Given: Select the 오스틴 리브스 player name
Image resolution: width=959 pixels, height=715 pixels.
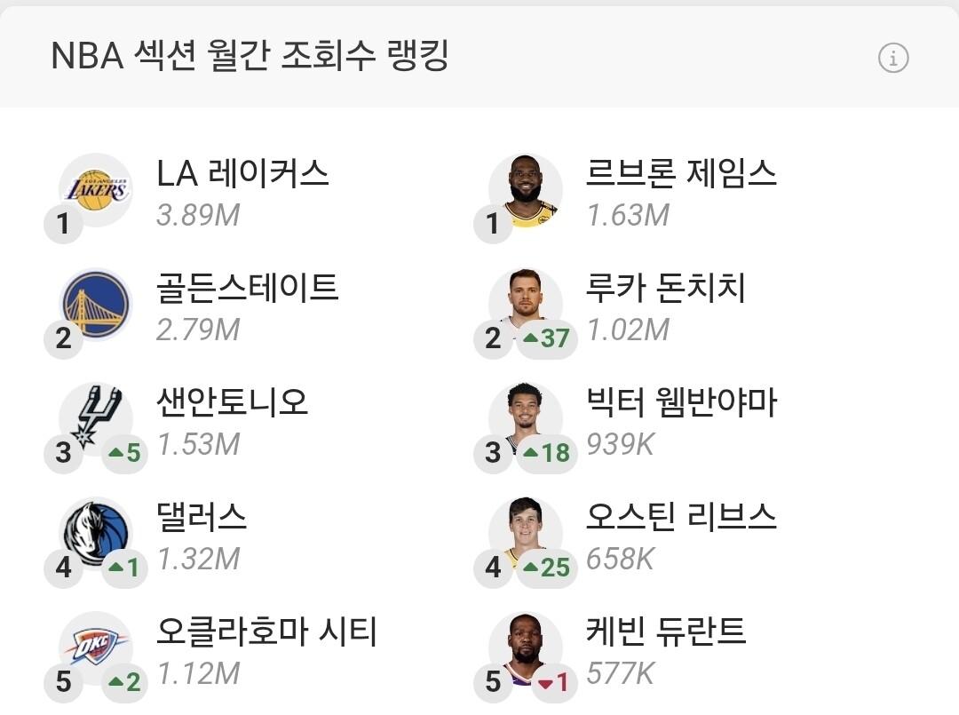Looking at the screenshot, I should 681,517.
